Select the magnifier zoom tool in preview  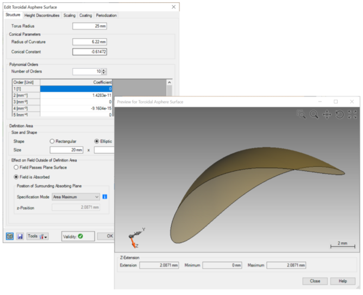point(314,115)
